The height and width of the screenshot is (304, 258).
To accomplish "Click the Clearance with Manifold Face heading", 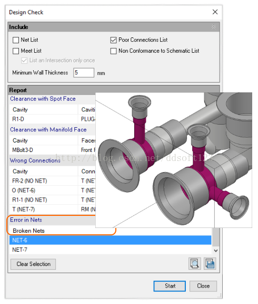I will pyautogui.click(x=48, y=129).
